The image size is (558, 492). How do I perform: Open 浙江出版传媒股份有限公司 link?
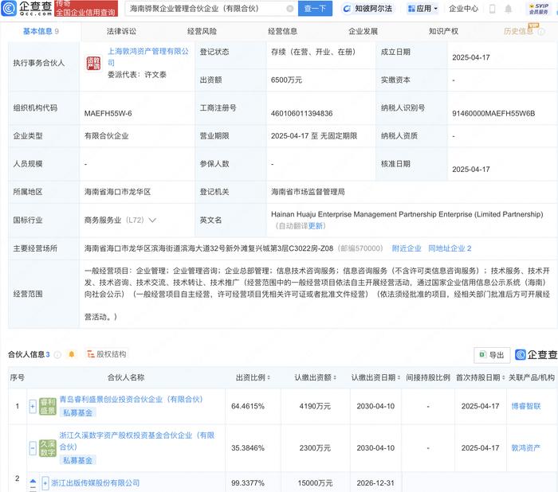pos(95,483)
